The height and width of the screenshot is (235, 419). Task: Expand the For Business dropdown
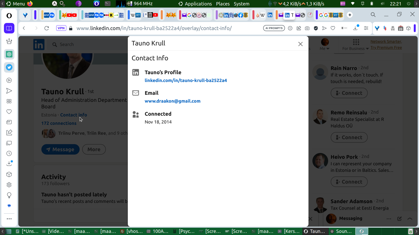pyautogui.click(x=356, y=45)
